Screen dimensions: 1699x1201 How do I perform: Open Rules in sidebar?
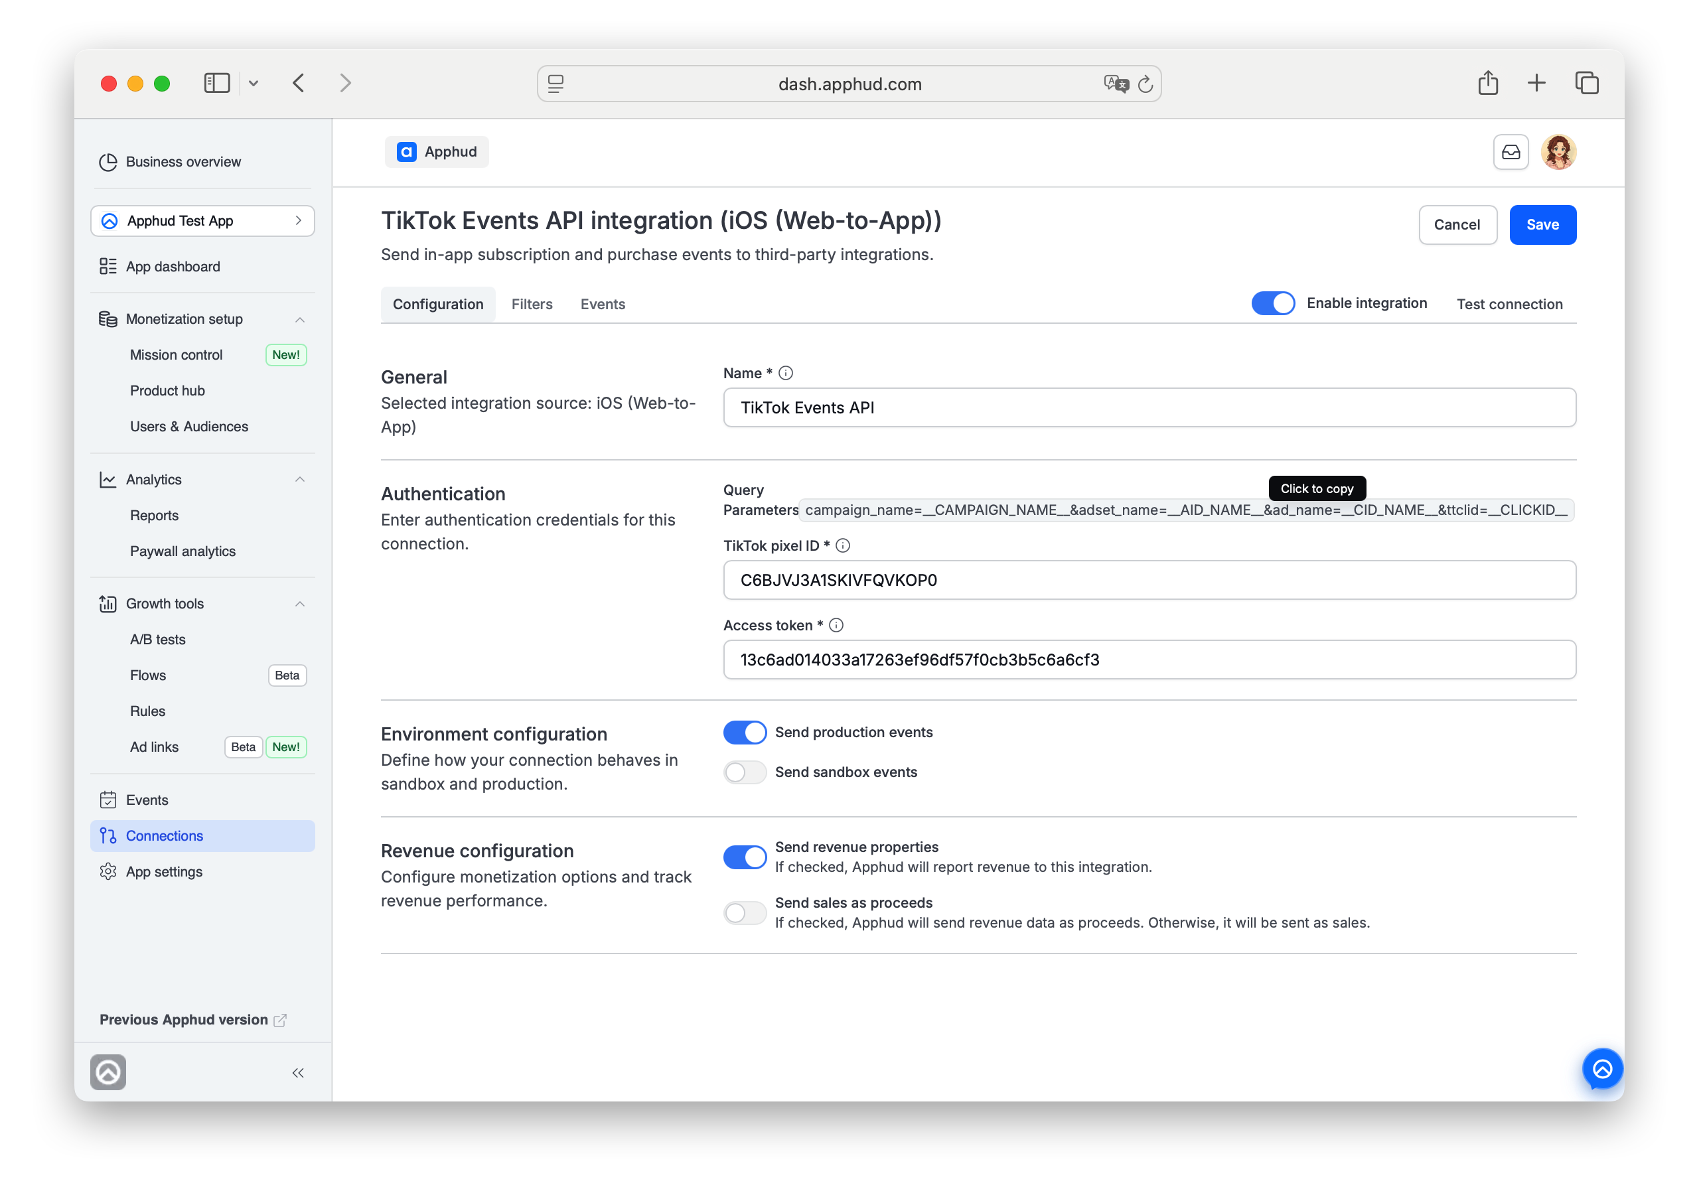click(147, 711)
